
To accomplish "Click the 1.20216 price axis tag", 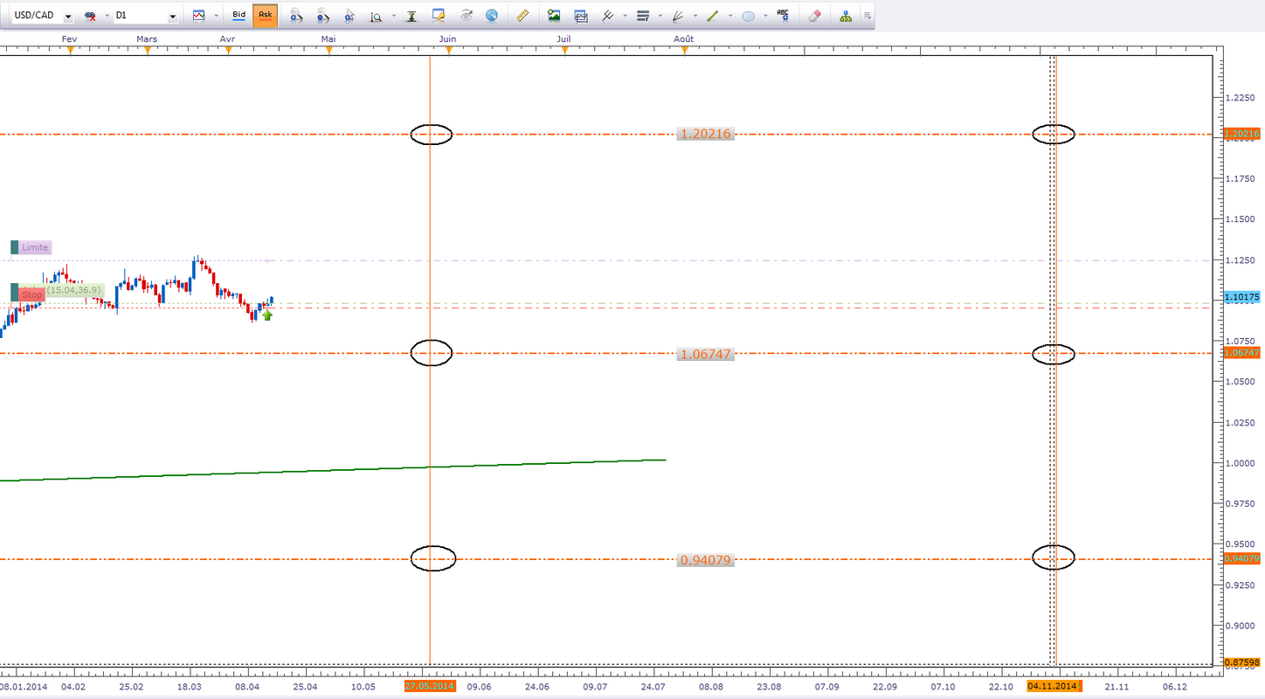I will [x=1241, y=135].
